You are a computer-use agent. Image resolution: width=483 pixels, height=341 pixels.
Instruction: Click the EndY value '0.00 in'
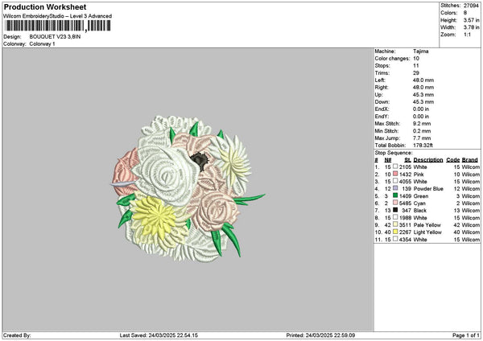coord(421,117)
